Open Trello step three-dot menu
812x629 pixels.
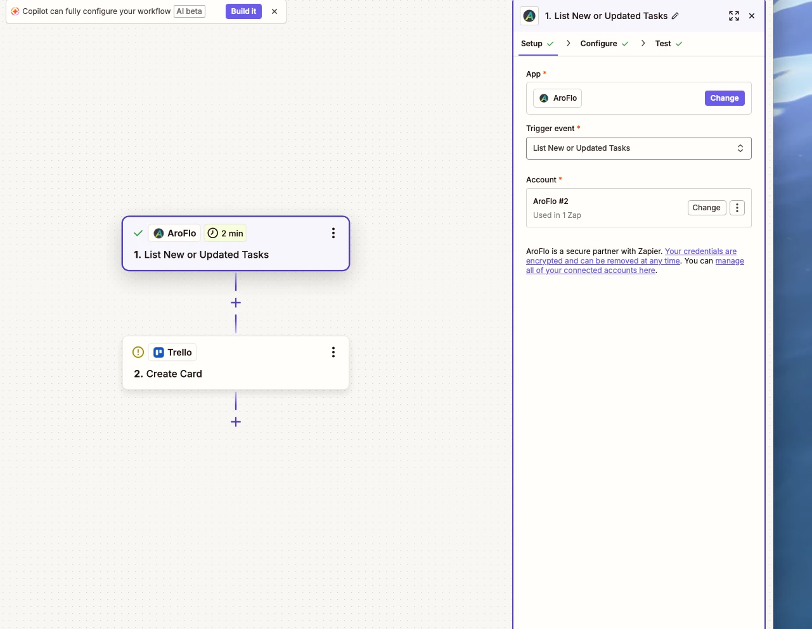(x=333, y=352)
